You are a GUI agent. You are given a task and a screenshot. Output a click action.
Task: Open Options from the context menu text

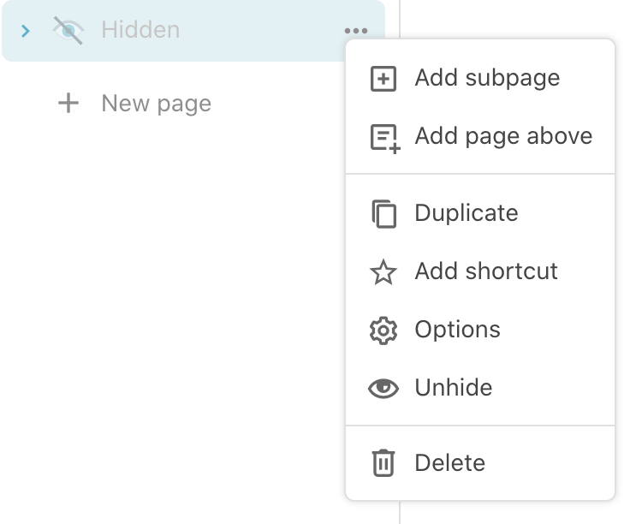pyautogui.click(x=457, y=330)
